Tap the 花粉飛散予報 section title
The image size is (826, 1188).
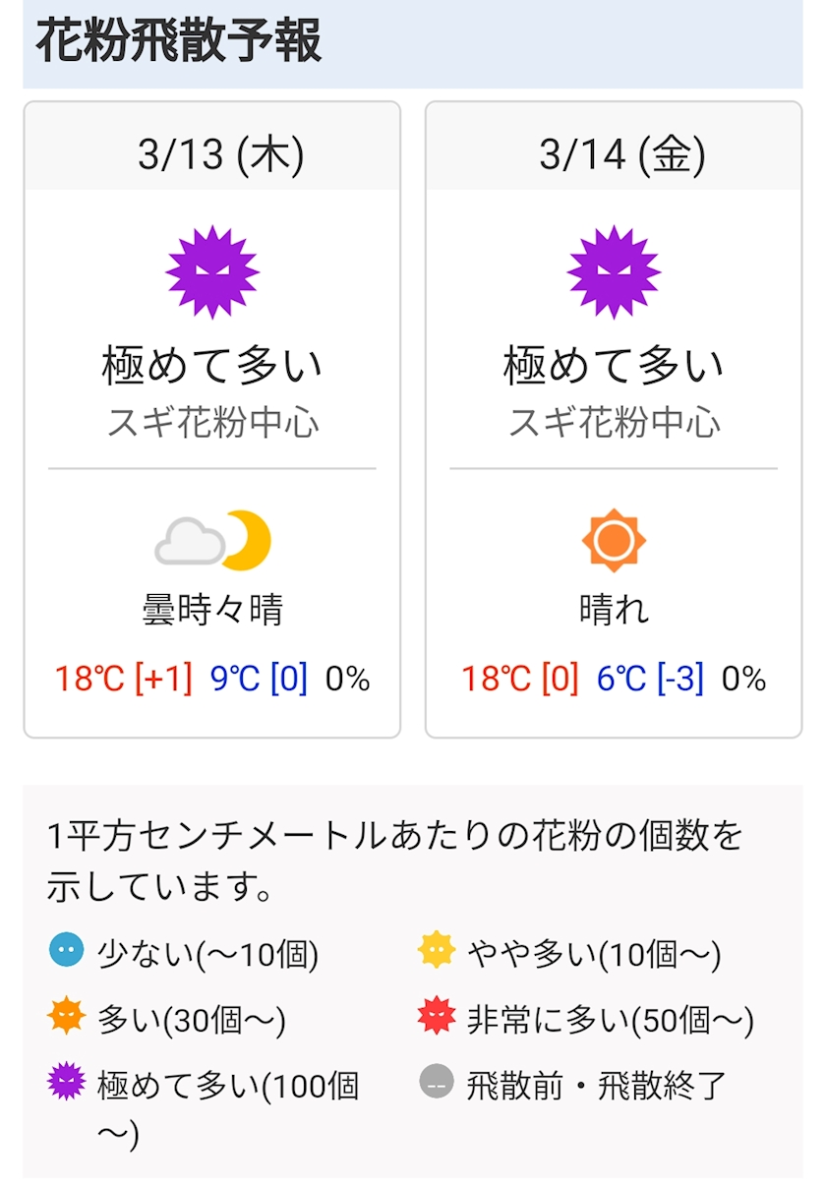click(179, 41)
